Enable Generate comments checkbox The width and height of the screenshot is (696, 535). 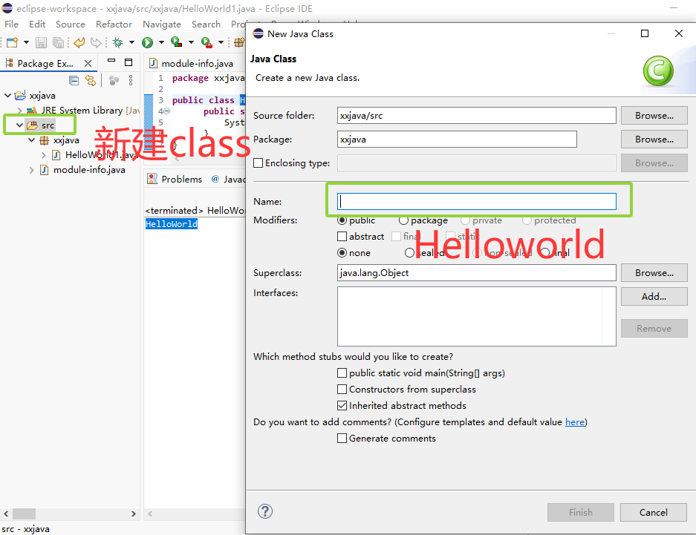click(x=342, y=439)
